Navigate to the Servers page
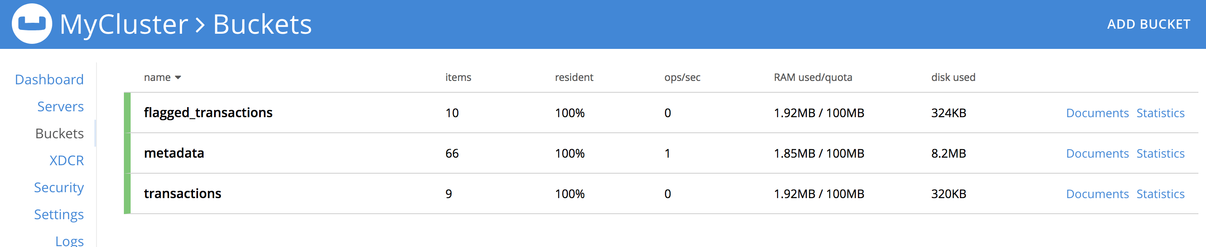 click(x=60, y=106)
